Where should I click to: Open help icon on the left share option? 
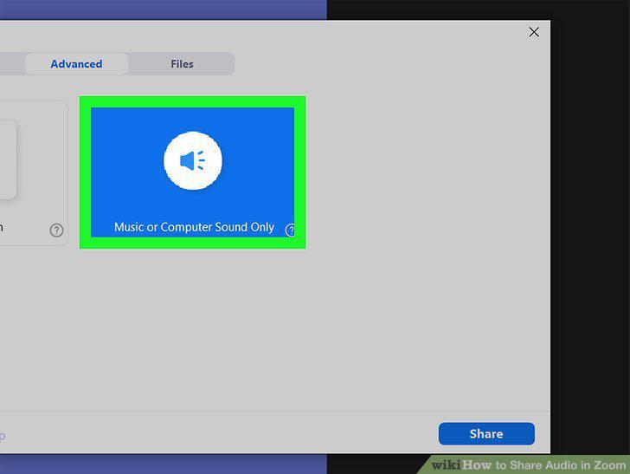point(56,231)
